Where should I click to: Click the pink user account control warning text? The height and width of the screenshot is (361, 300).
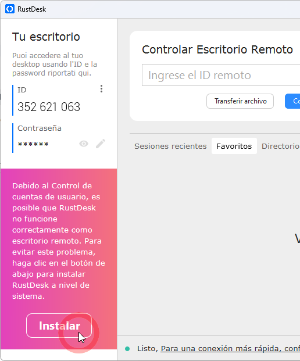click(59, 241)
